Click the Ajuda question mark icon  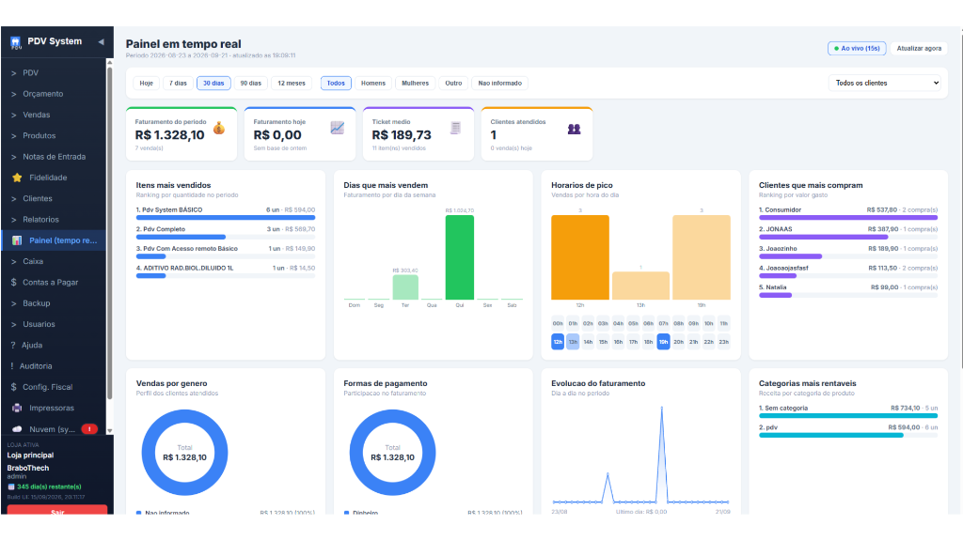pyautogui.click(x=13, y=346)
